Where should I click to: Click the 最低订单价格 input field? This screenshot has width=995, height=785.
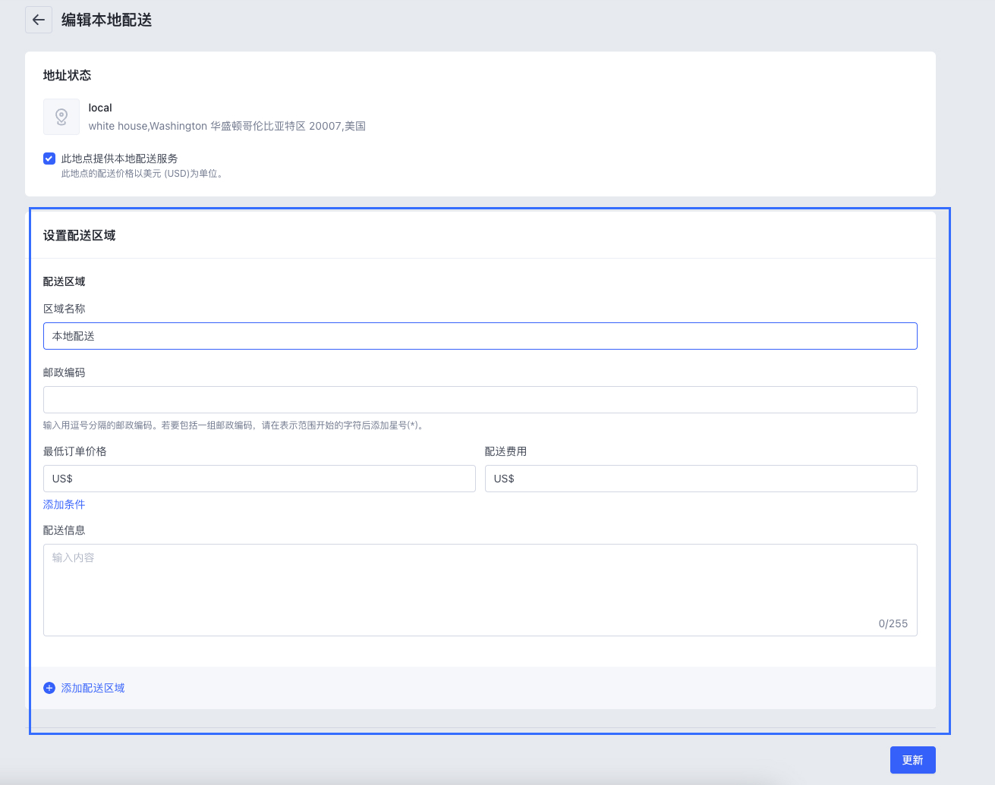tap(260, 479)
